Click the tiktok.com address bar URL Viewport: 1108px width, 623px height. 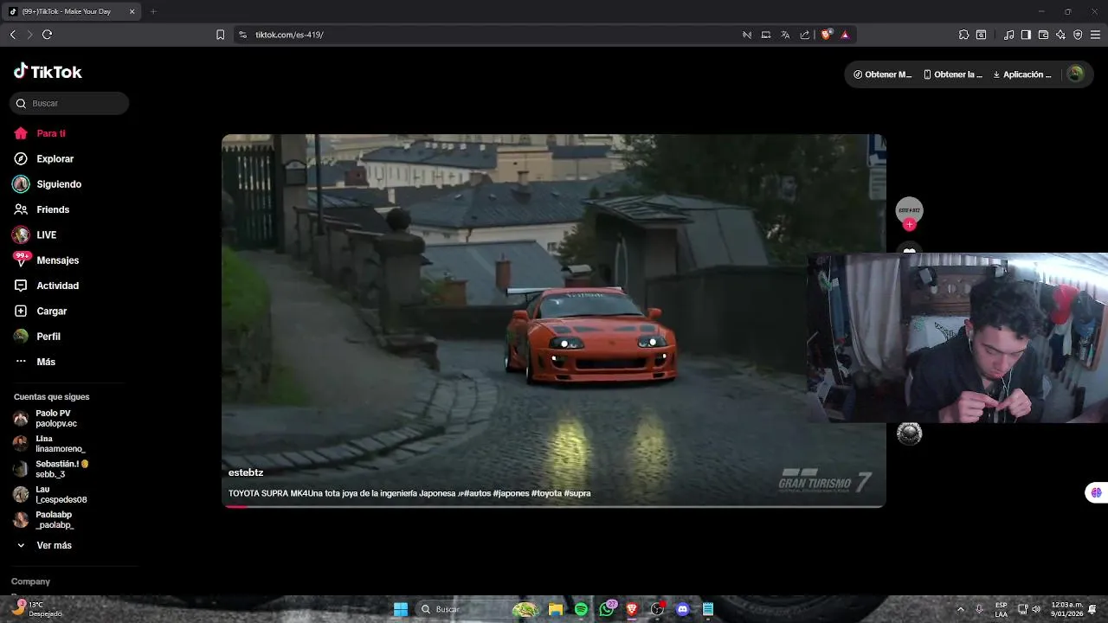click(289, 35)
